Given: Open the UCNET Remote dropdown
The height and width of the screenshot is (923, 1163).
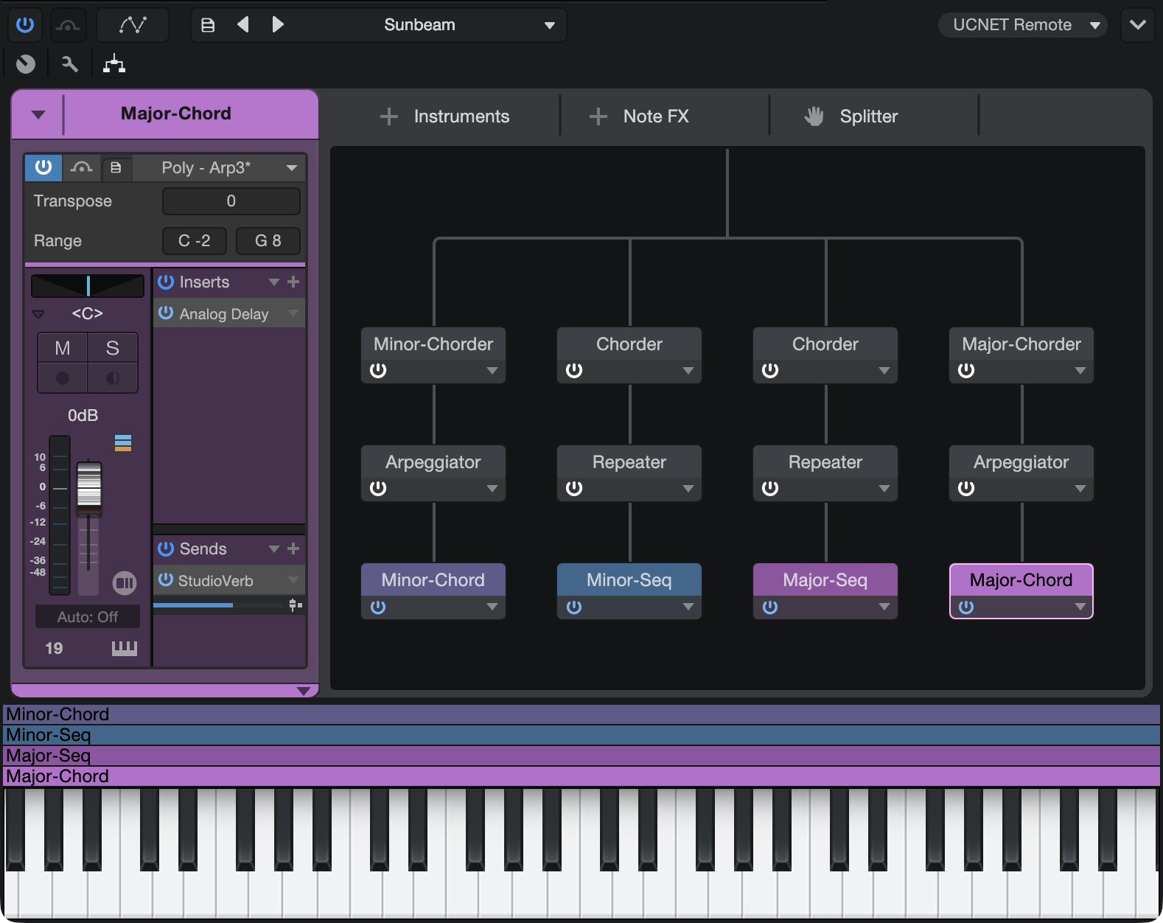Looking at the screenshot, I should point(1022,24).
